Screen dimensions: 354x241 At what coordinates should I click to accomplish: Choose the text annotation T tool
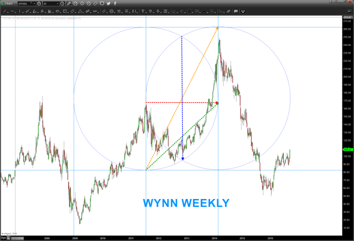point(142,11)
